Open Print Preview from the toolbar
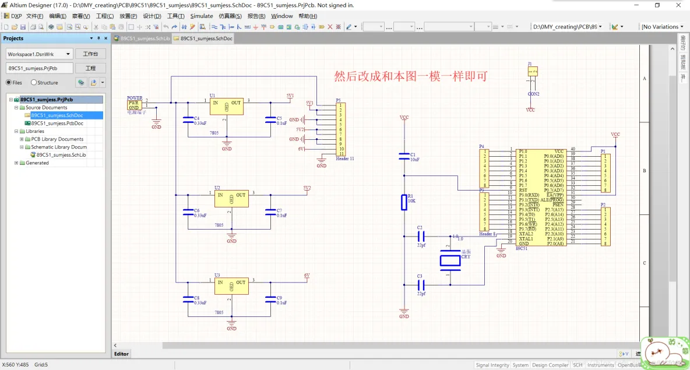Image resolution: width=690 pixels, height=370 pixels. pyautogui.click(x=41, y=27)
